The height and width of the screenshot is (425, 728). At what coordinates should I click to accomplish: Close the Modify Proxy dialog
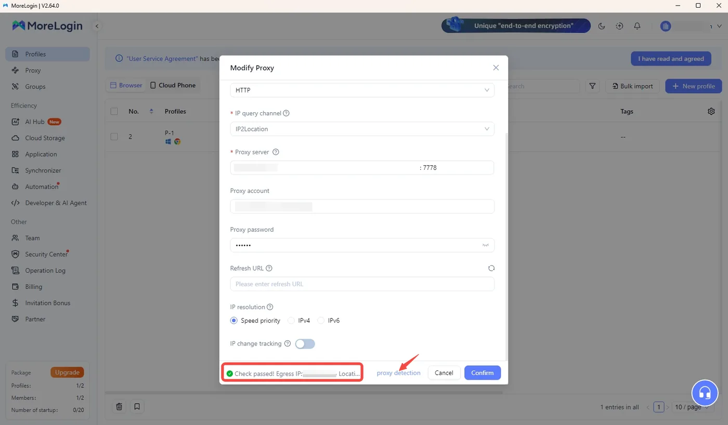(x=496, y=68)
